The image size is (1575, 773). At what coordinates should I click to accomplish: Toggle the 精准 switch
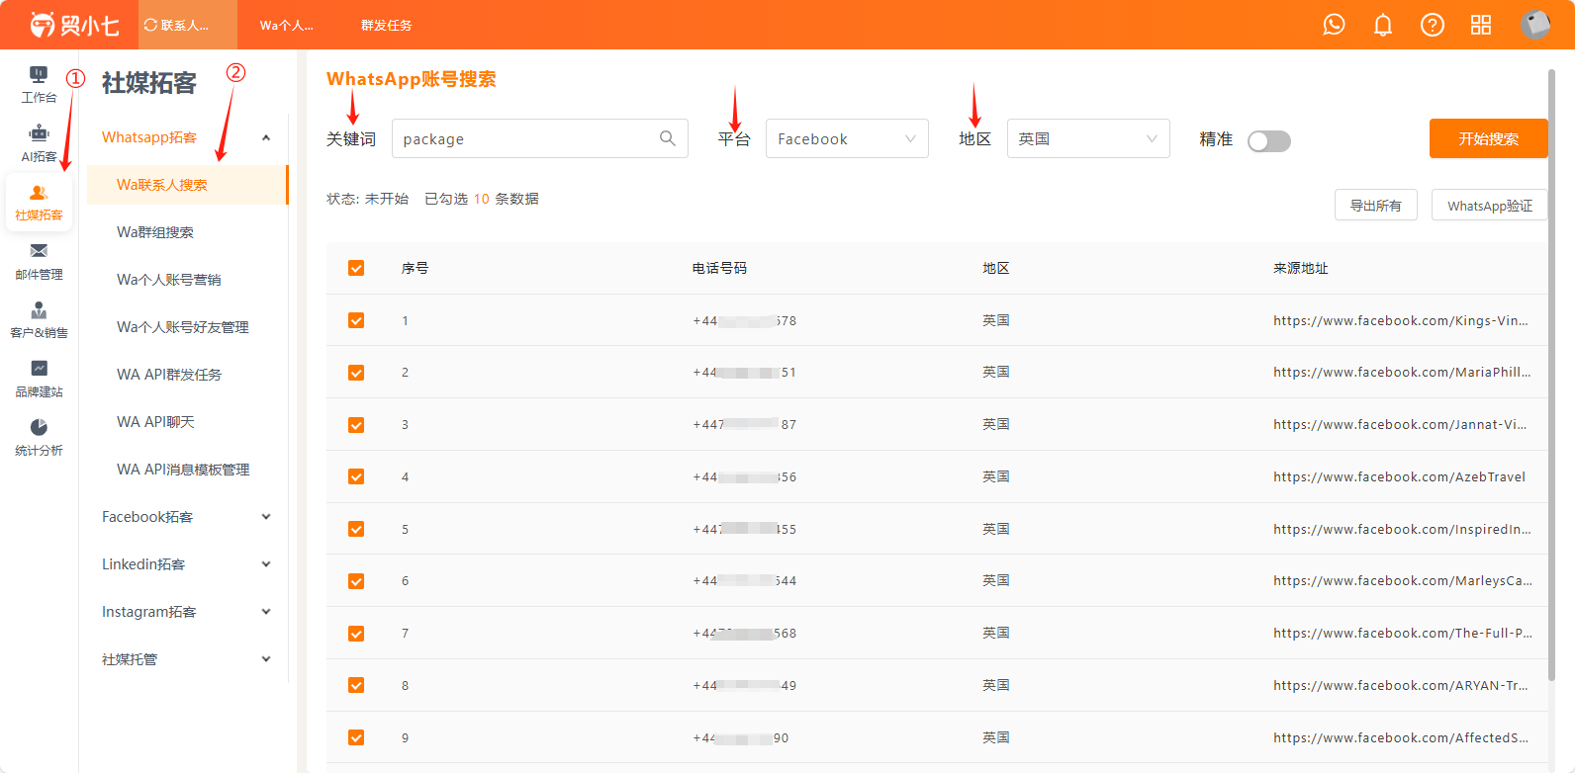1269,141
